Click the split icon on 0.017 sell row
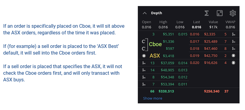Screen dimensions: 245x110 (233, 41)
